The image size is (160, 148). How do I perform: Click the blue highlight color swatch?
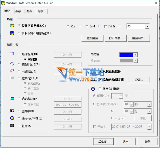pyautogui.click(x=126, y=55)
